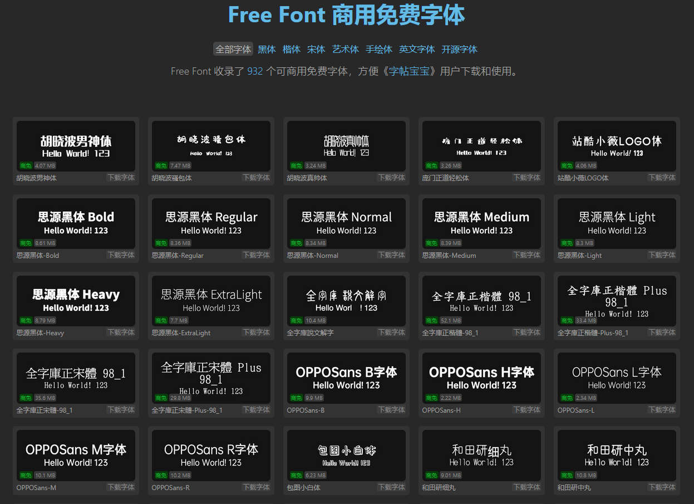Image resolution: width=694 pixels, height=504 pixels.
Task: Open the 和田研中丸 preview thumbnail
Action: click(x=617, y=456)
